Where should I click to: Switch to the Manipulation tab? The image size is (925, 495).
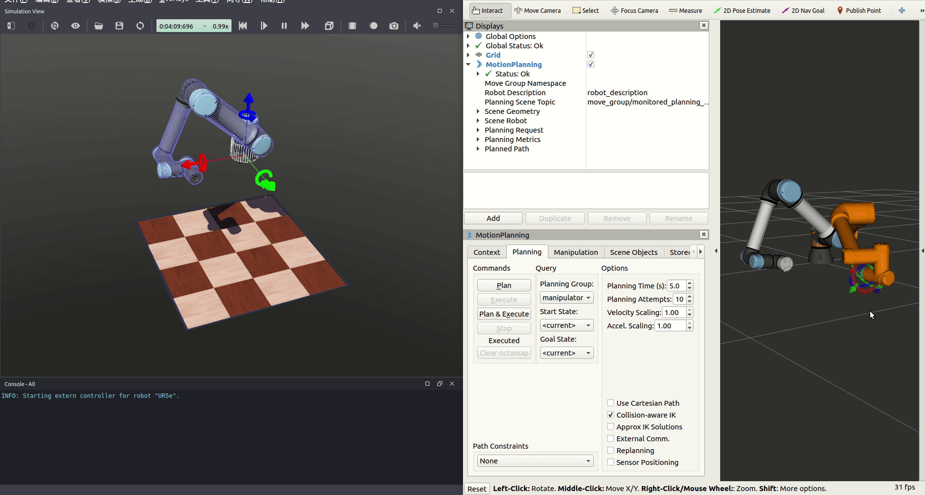[576, 252]
